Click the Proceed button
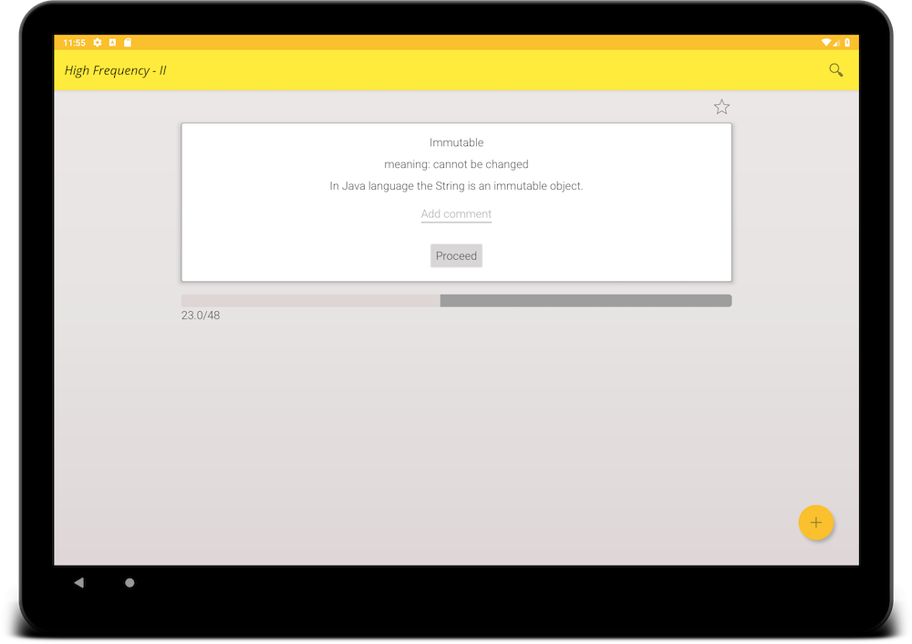Image resolution: width=912 pixels, height=644 pixels. [456, 256]
